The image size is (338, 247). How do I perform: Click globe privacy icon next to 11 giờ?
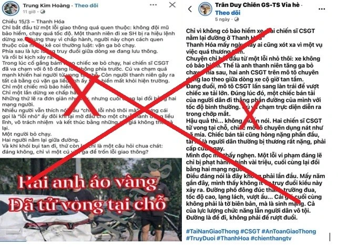tap(43, 12)
